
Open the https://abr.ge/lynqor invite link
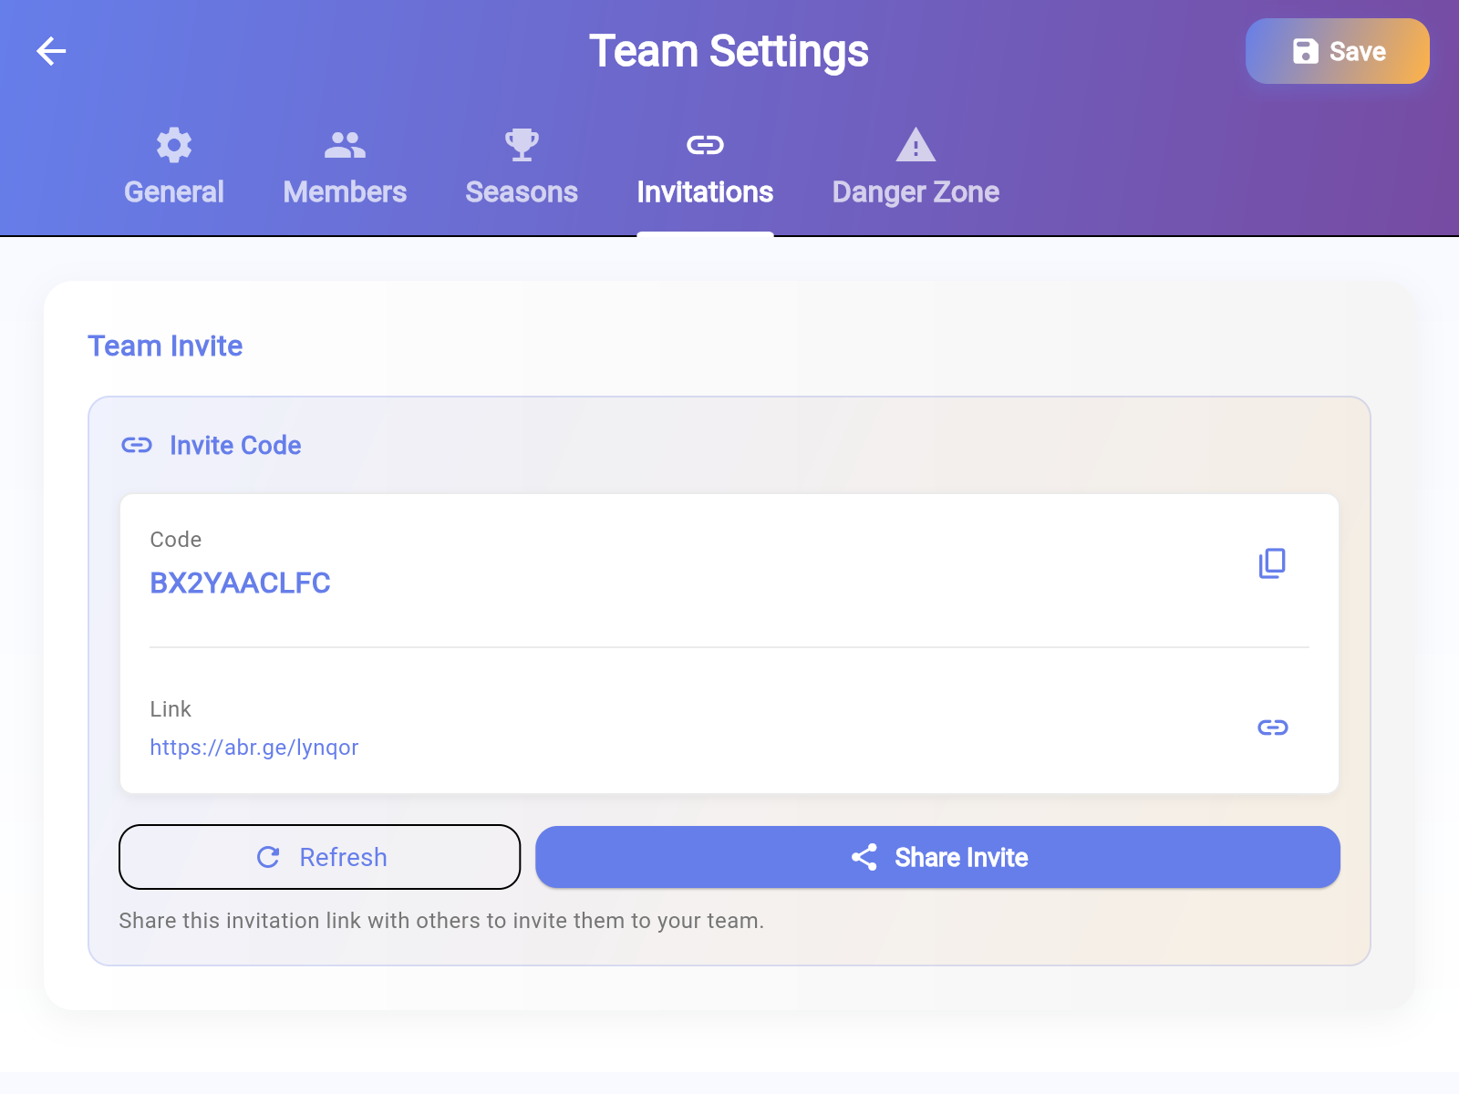tap(255, 747)
